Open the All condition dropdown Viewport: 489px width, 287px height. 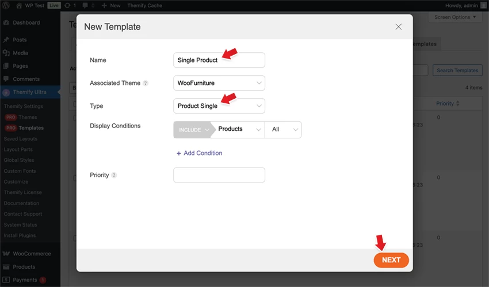pyautogui.click(x=283, y=130)
